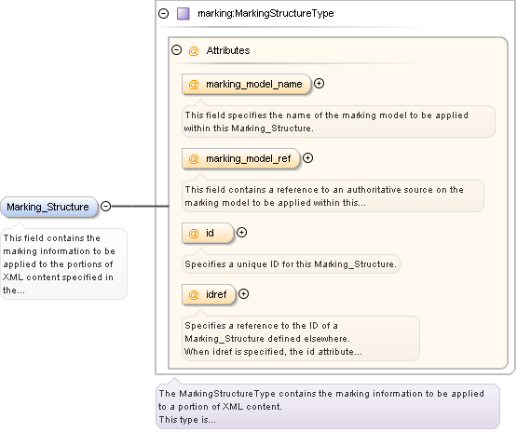Expand the idref attribute details
This screenshot has width=517, height=432.
tap(244, 294)
